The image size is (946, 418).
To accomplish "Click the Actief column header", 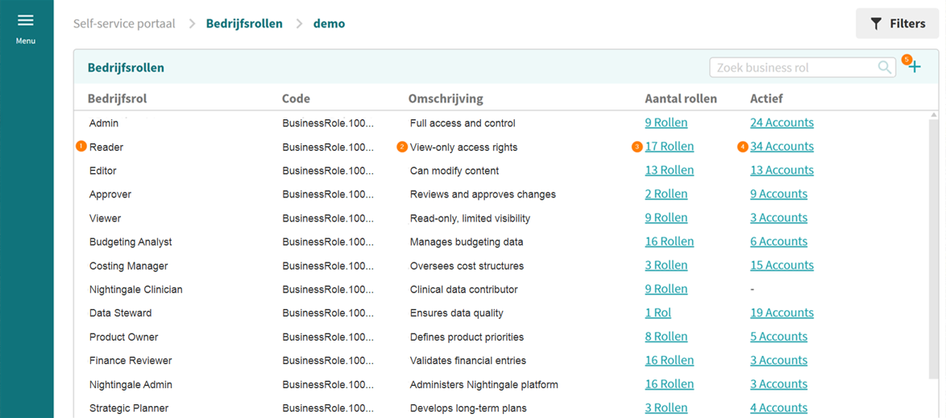I will (766, 99).
